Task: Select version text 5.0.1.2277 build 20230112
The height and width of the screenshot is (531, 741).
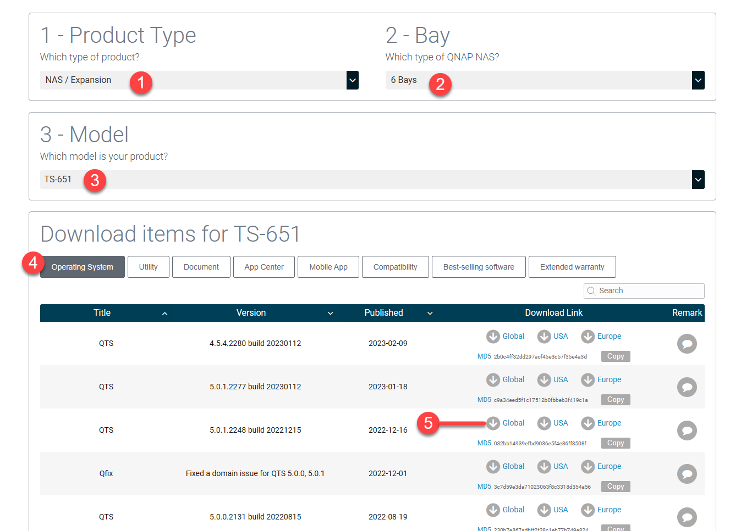Action: coord(255,387)
